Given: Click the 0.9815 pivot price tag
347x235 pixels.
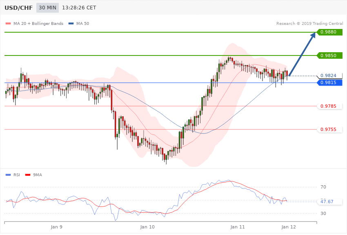Looking at the screenshot, I should click(330, 83).
